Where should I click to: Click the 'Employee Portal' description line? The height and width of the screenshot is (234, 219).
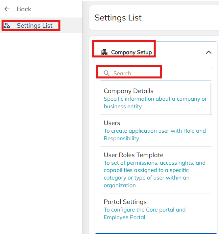point(124,217)
